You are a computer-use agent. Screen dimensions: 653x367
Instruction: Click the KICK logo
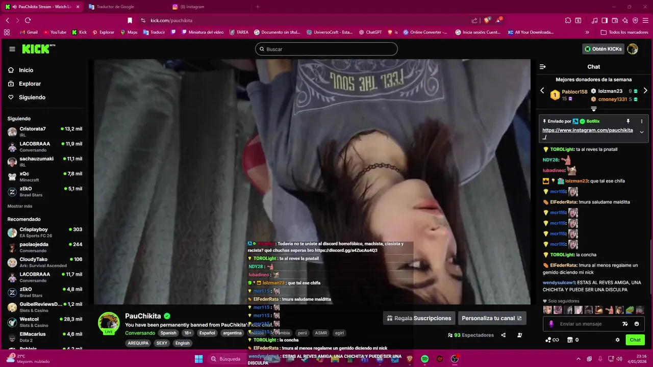tap(38, 49)
